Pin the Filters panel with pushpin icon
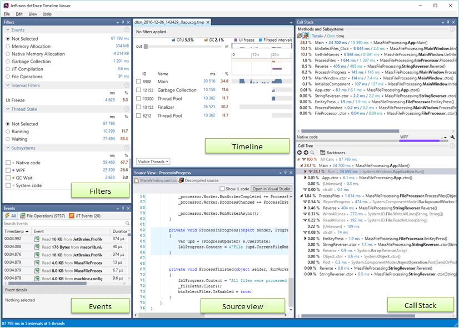The image size is (459, 328). pyautogui.click(x=122, y=22)
